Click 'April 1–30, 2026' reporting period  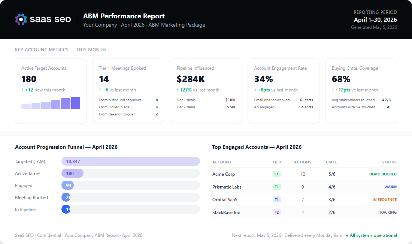click(x=375, y=20)
